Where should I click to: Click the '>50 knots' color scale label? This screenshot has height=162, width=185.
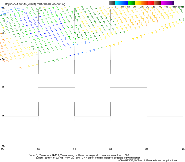pyautogui.click(x=178, y=7)
